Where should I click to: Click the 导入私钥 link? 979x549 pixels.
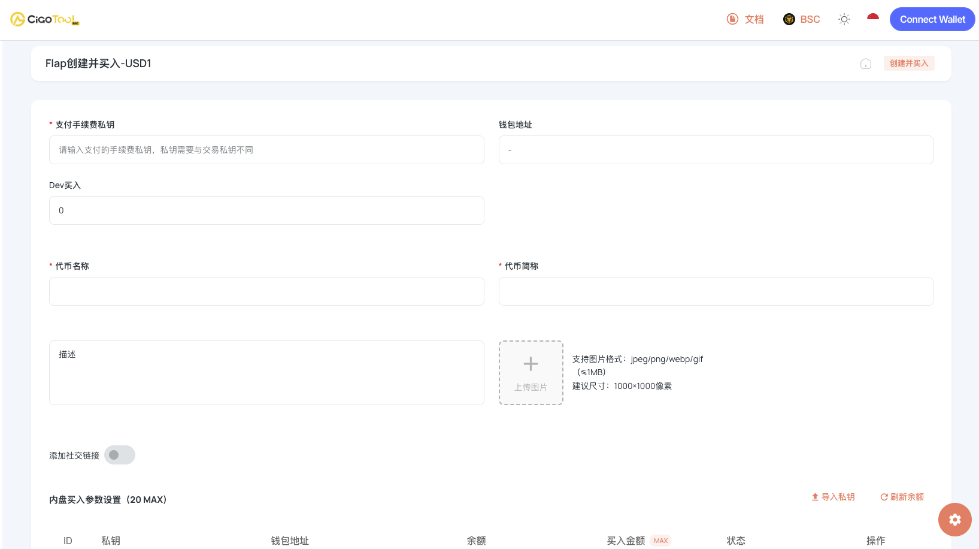pos(836,497)
